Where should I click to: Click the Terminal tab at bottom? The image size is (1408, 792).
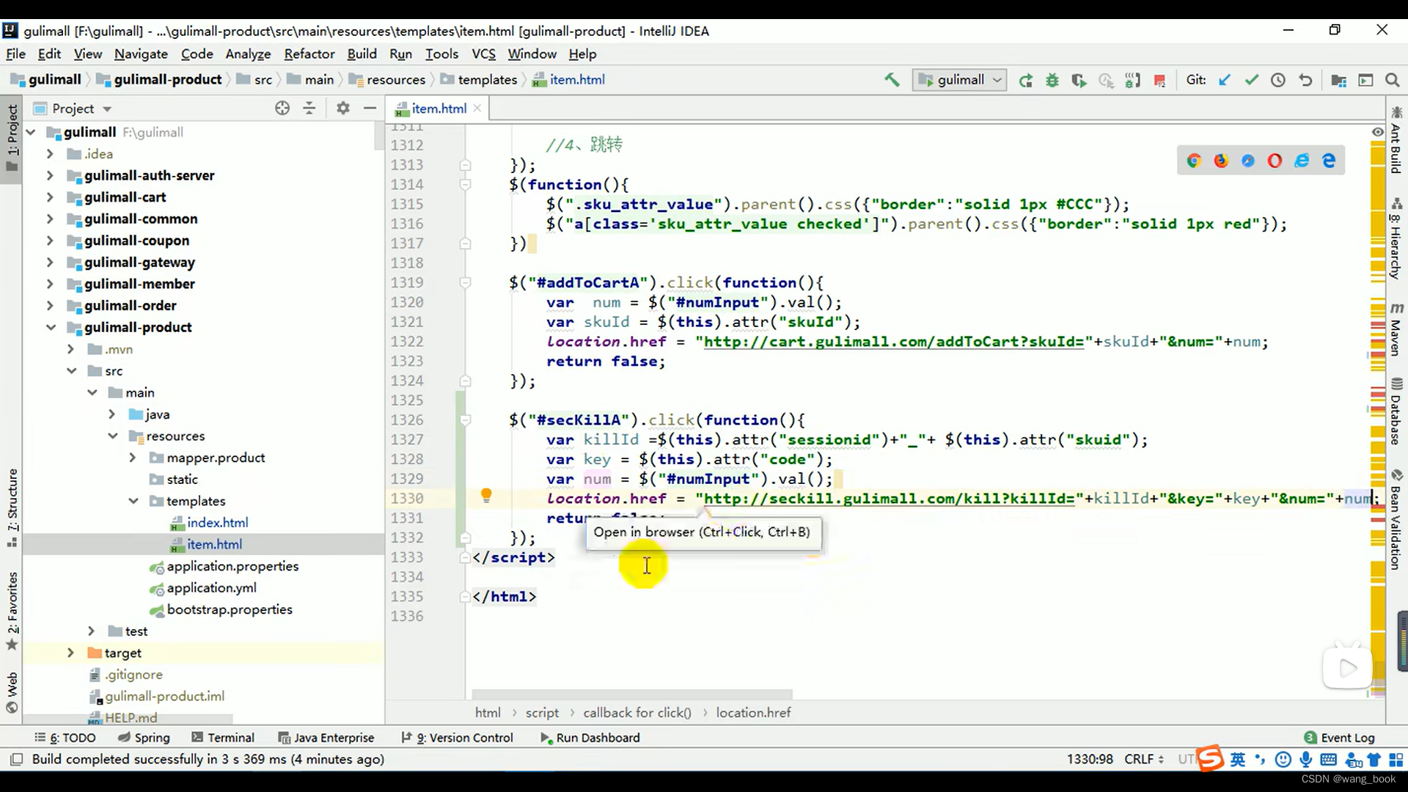point(231,738)
